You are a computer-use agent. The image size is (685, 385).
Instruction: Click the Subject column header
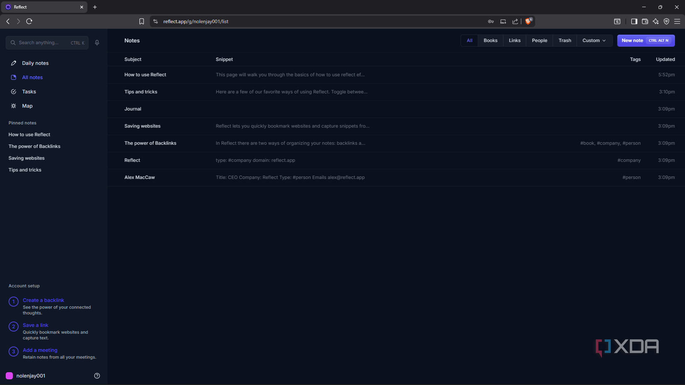tap(133, 59)
